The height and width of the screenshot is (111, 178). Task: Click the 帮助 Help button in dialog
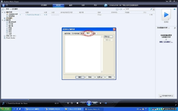110,77
